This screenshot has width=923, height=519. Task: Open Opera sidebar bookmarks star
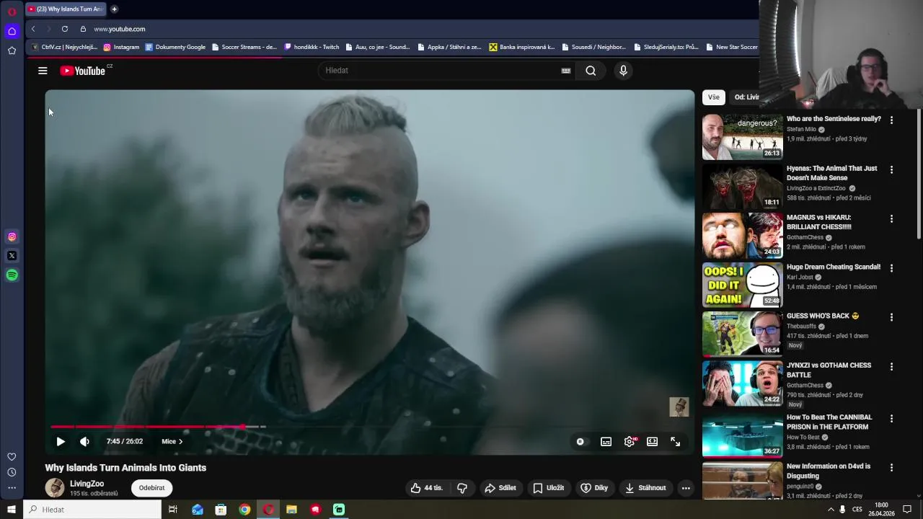coord(12,50)
